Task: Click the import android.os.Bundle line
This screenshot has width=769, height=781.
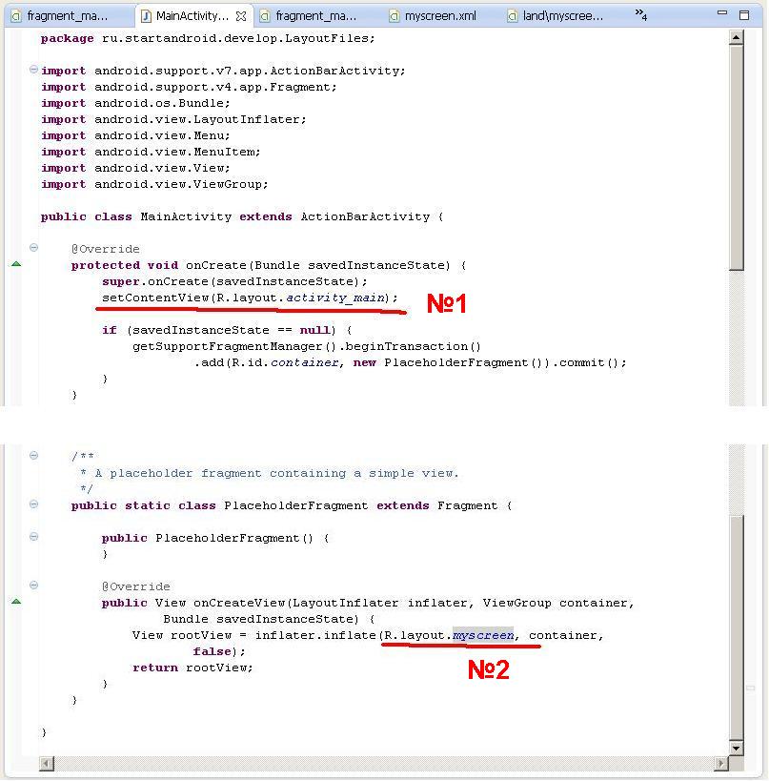Action: [x=135, y=103]
